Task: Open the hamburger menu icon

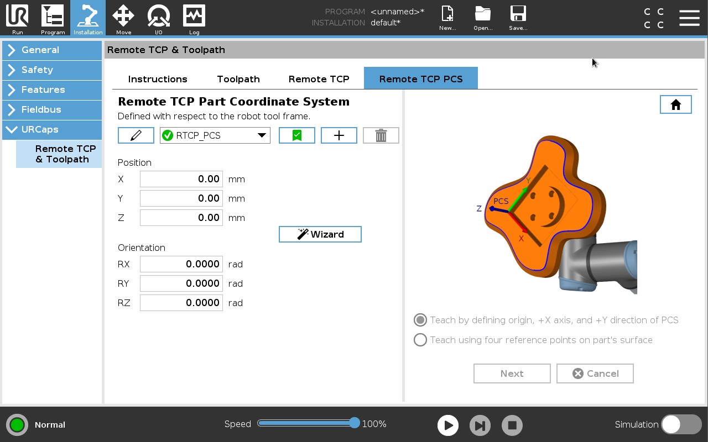Action: coord(689,18)
